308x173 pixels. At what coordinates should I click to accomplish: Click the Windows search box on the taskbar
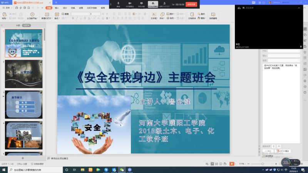(35, 170)
